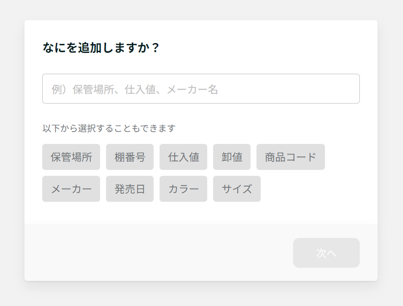The image size is (403, 306).
Task: Focus the item name input field
Action: 201,89
